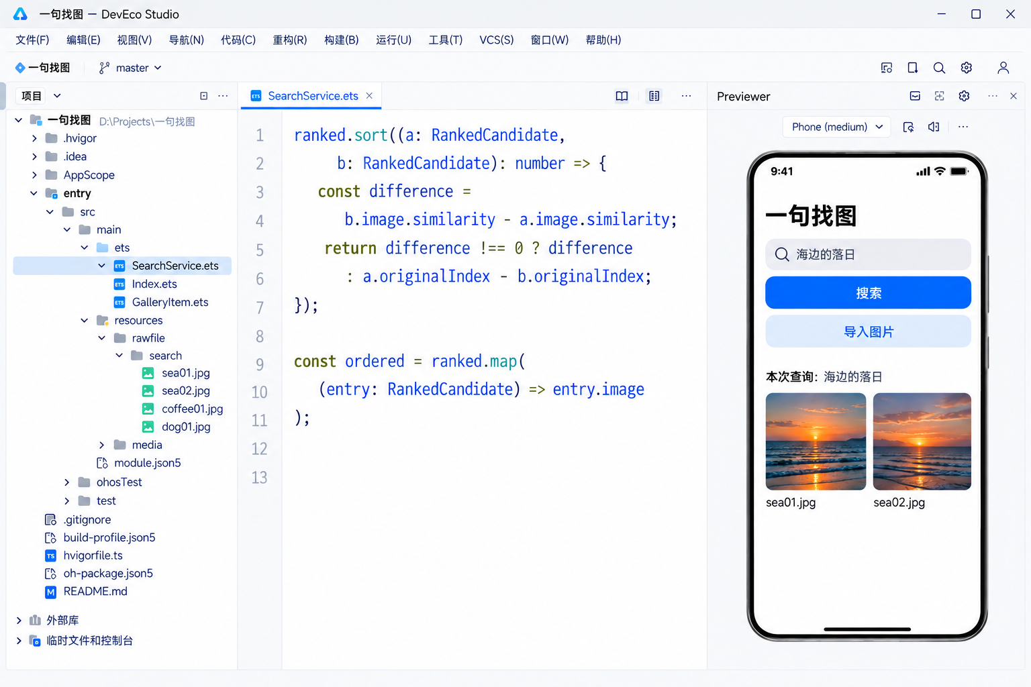
Task: Click the 导入图片 button in preview
Action: pos(868,331)
